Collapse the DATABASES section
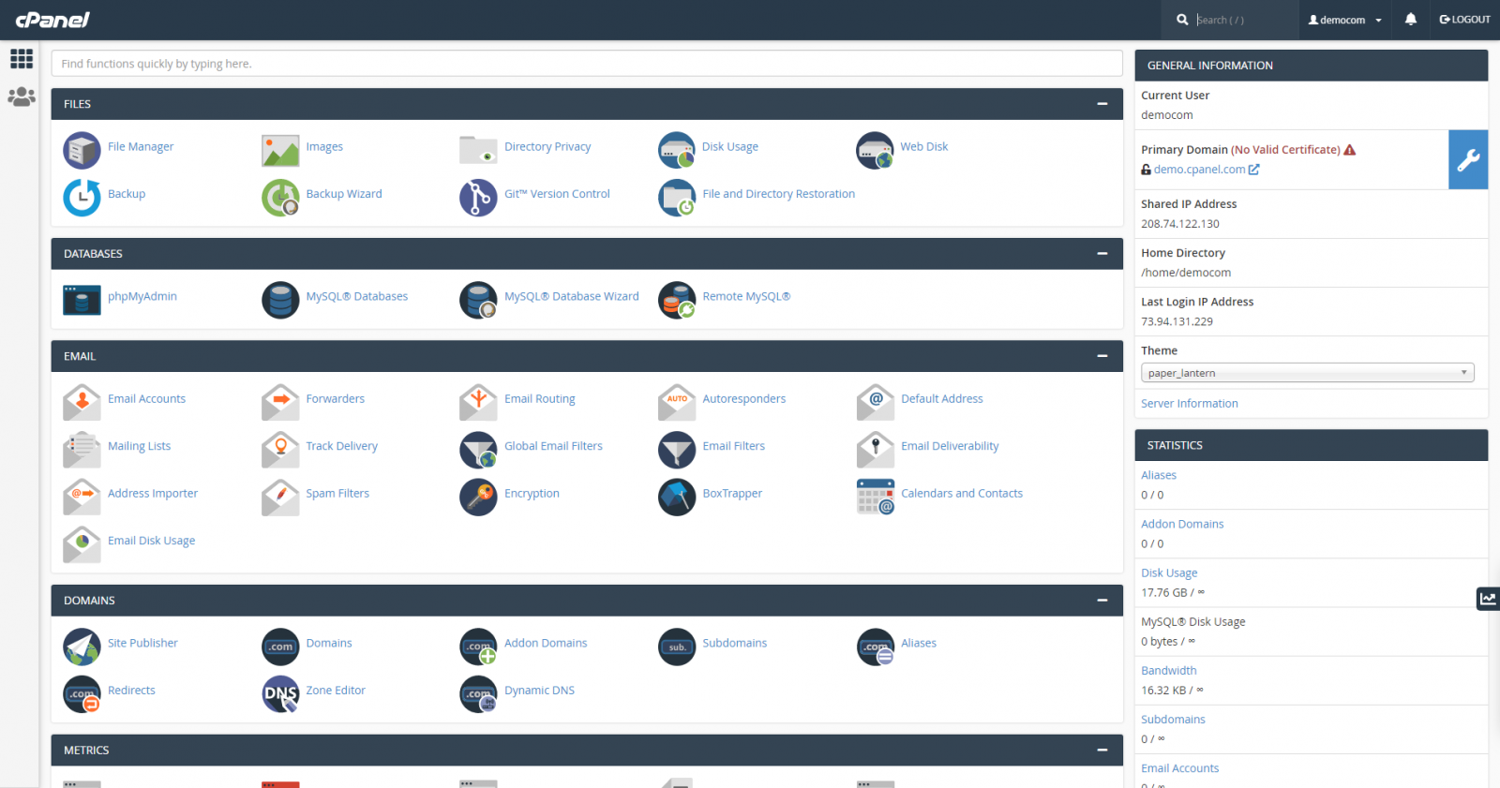The width and height of the screenshot is (1500, 788). (x=1102, y=254)
